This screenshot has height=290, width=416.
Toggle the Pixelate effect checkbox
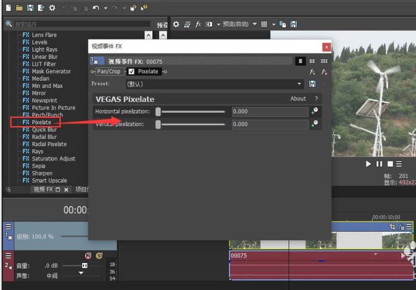[x=131, y=71]
